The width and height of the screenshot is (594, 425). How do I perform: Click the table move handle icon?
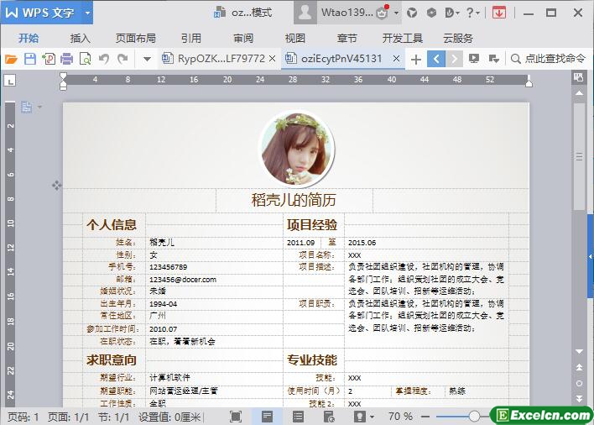coord(56,185)
